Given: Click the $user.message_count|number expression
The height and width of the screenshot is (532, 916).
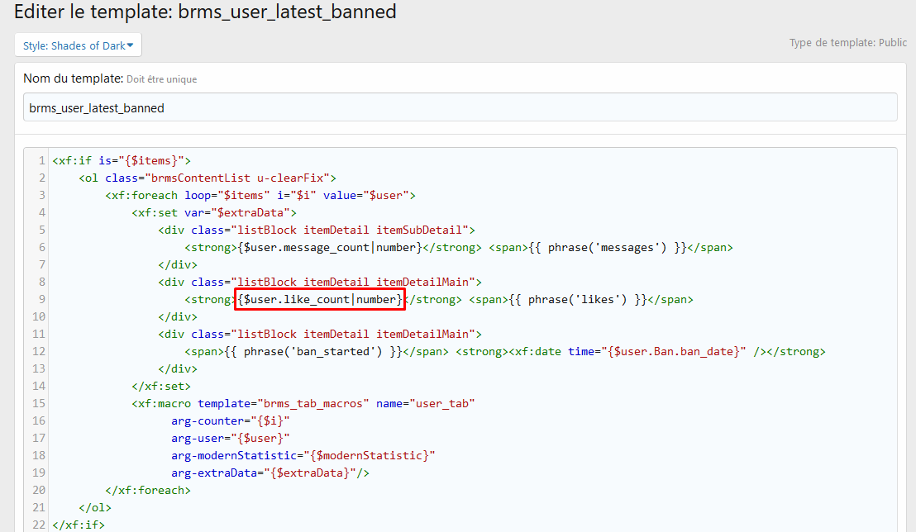Looking at the screenshot, I should tap(330, 247).
